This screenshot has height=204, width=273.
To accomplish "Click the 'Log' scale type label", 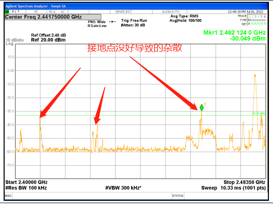I will click(x=9, y=44).
